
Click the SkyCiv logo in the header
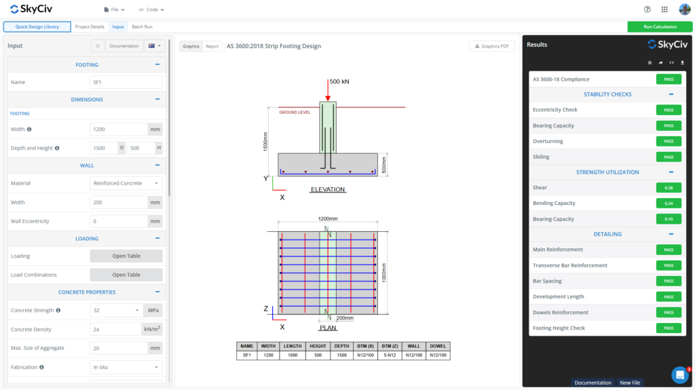(x=31, y=9)
